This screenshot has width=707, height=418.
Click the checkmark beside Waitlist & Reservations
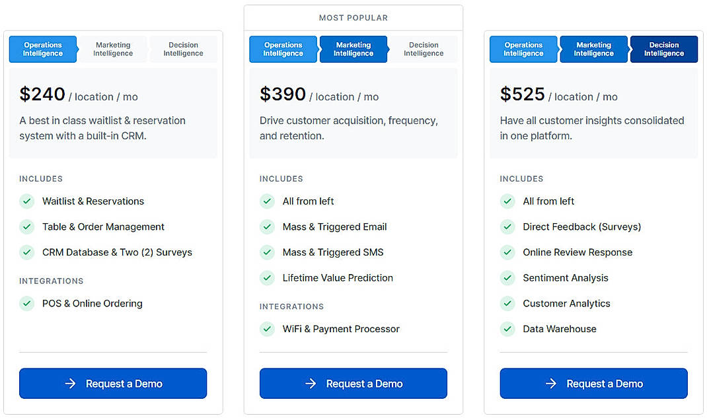27,201
